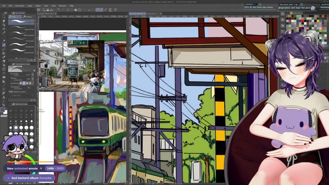Click the New document icon
Image resolution: width=329 pixels, height=185 pixels.
[43, 10]
